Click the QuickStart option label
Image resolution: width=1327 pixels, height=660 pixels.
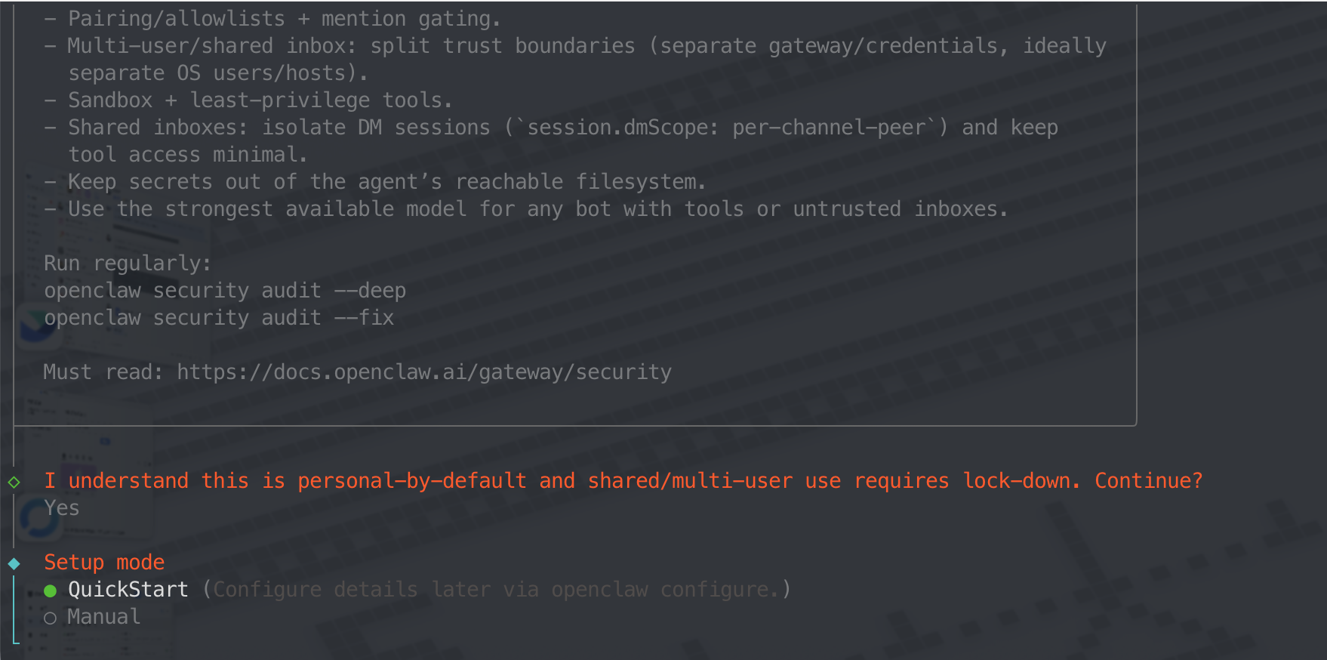point(128,590)
